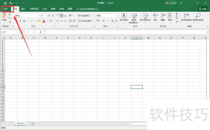Open 条件格式 conditional formatting
The width and height of the screenshot is (210, 130).
(124, 18)
